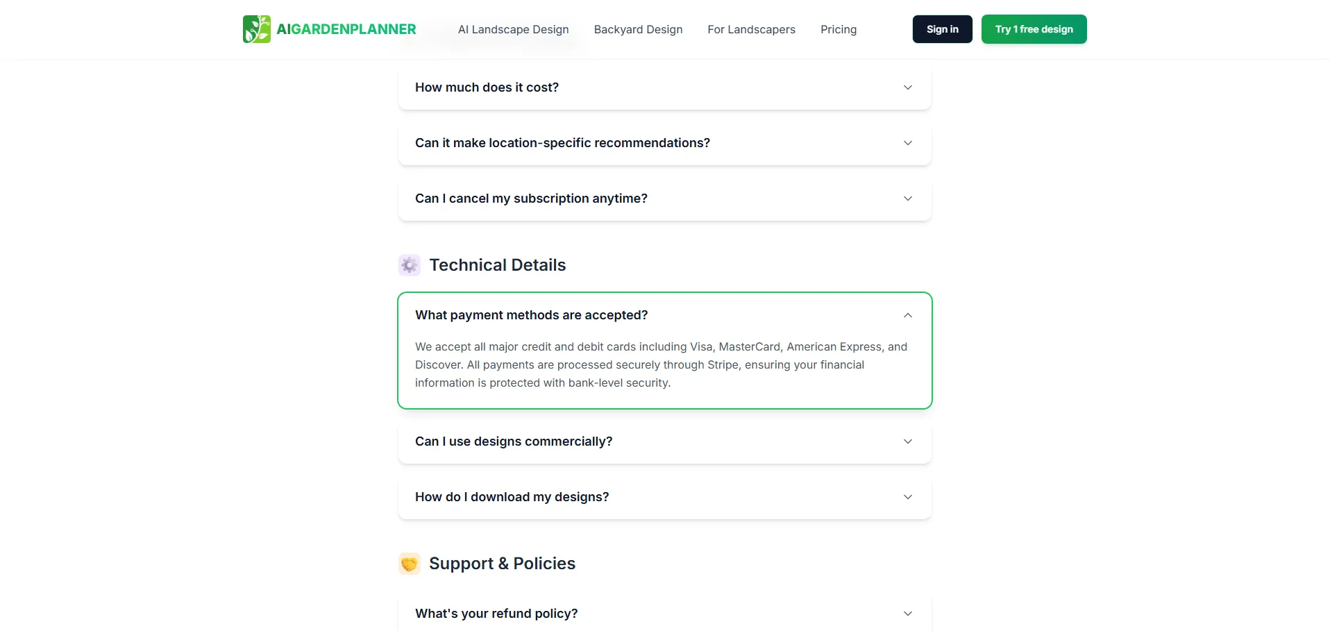This screenshot has width=1330, height=631.
Task: Click the 'Try 1 free design' button
Action: click(x=1034, y=29)
